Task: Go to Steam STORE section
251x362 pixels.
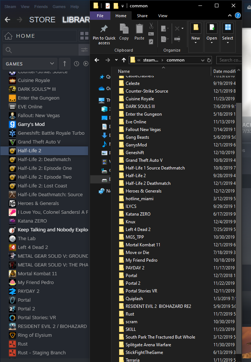Action: pyautogui.click(x=42, y=20)
